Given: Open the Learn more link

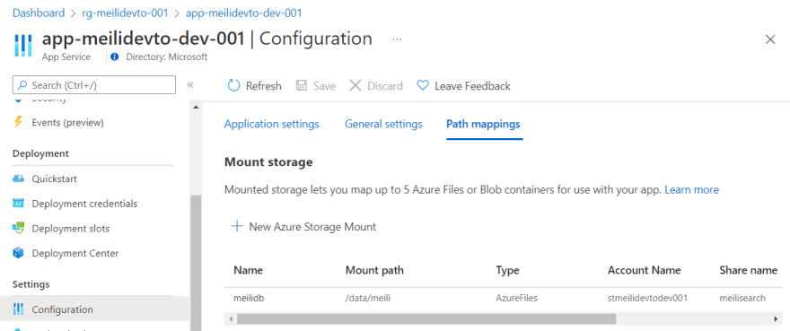Looking at the screenshot, I should pos(692,190).
